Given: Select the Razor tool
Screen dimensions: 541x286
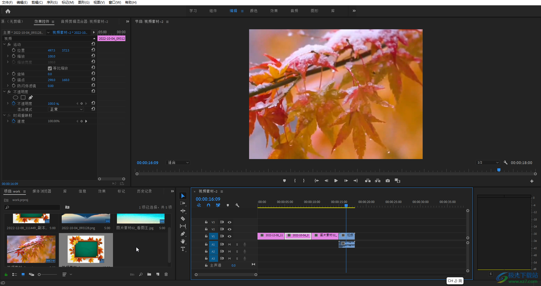Looking at the screenshot, I should click(183, 218).
